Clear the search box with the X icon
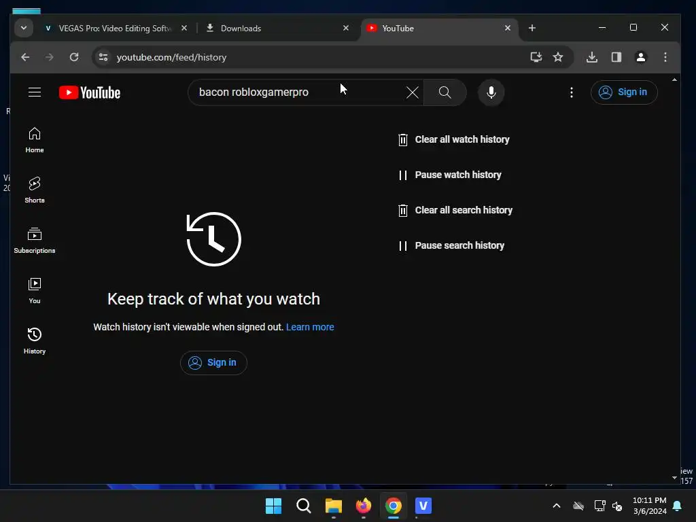696x522 pixels. point(413,92)
